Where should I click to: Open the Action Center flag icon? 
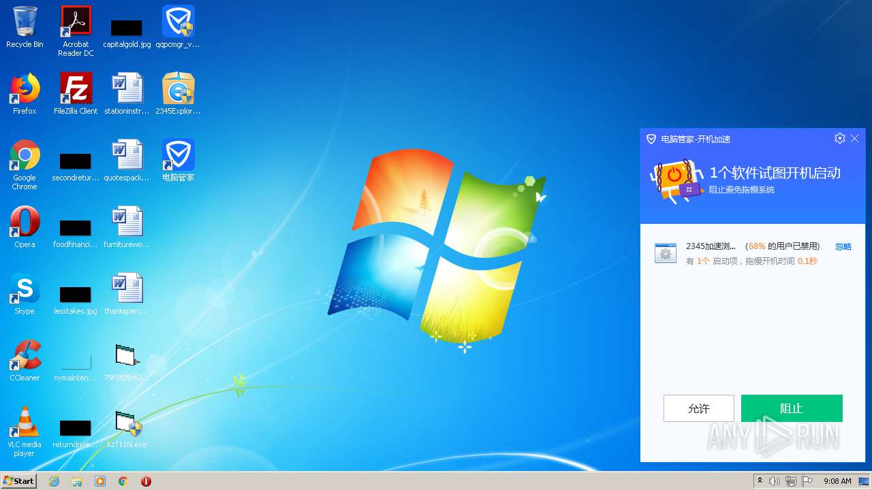[807, 481]
